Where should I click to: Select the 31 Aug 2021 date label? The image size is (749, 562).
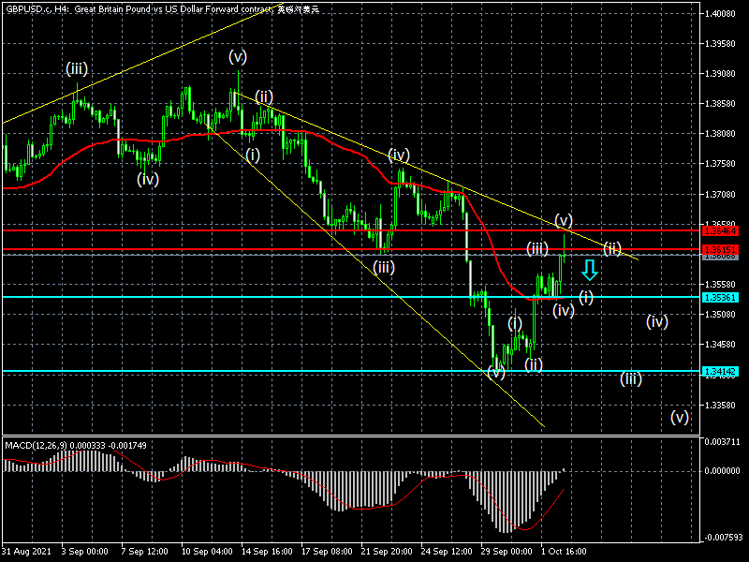point(25,552)
